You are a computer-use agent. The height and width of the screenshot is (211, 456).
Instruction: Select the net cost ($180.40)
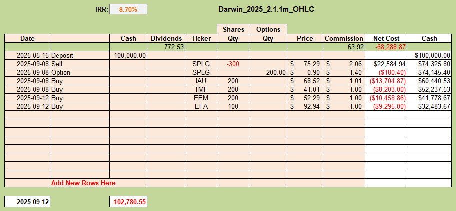tap(386, 72)
